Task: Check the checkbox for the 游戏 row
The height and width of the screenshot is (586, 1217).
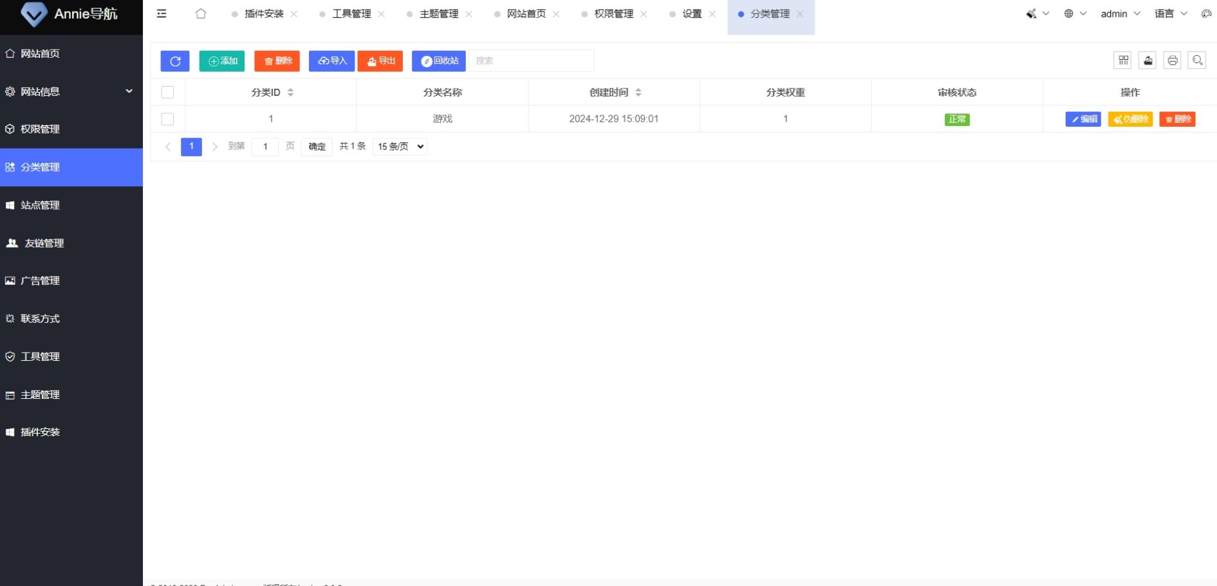Action: tap(168, 119)
